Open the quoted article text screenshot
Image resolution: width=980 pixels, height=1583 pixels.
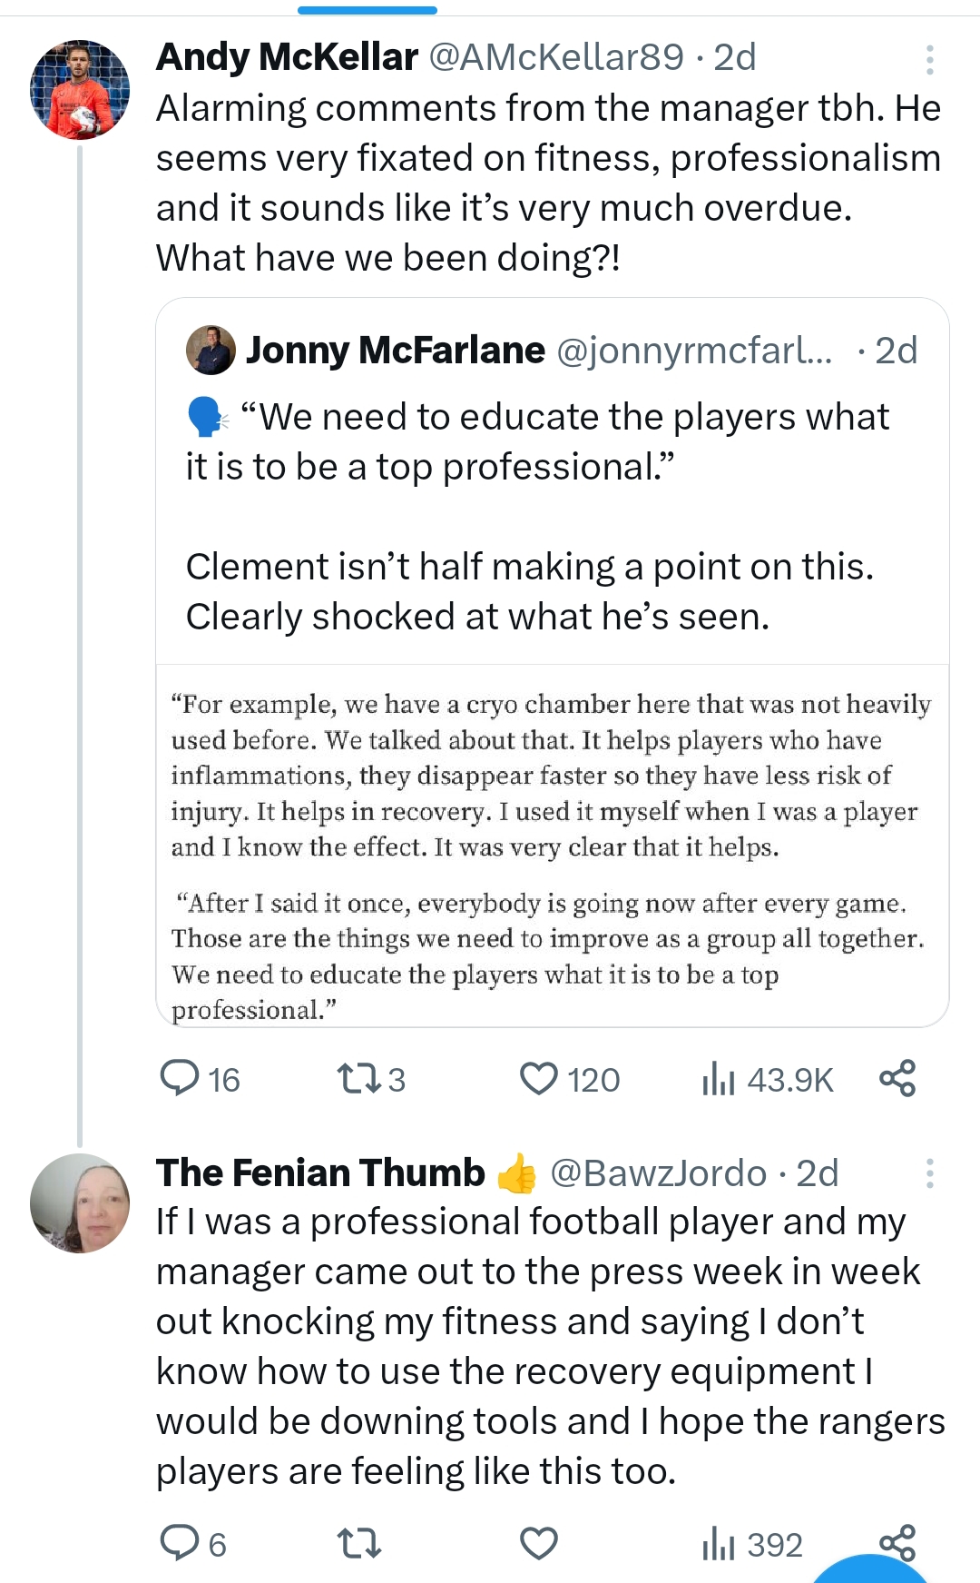(x=552, y=846)
